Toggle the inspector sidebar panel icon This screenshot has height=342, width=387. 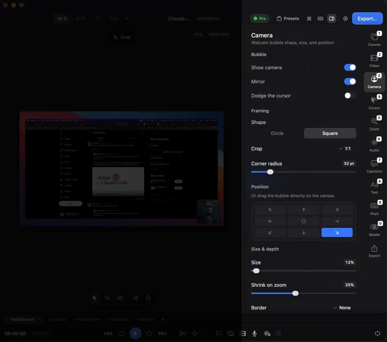point(332,19)
